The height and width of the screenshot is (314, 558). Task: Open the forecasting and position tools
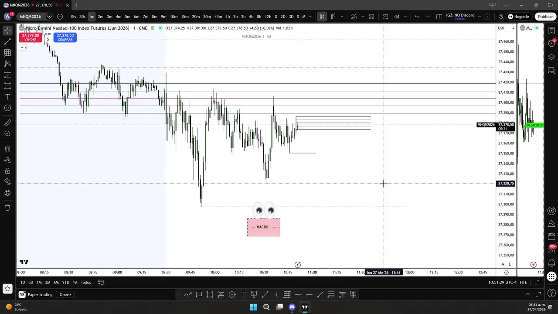pyautogui.click(x=7, y=75)
